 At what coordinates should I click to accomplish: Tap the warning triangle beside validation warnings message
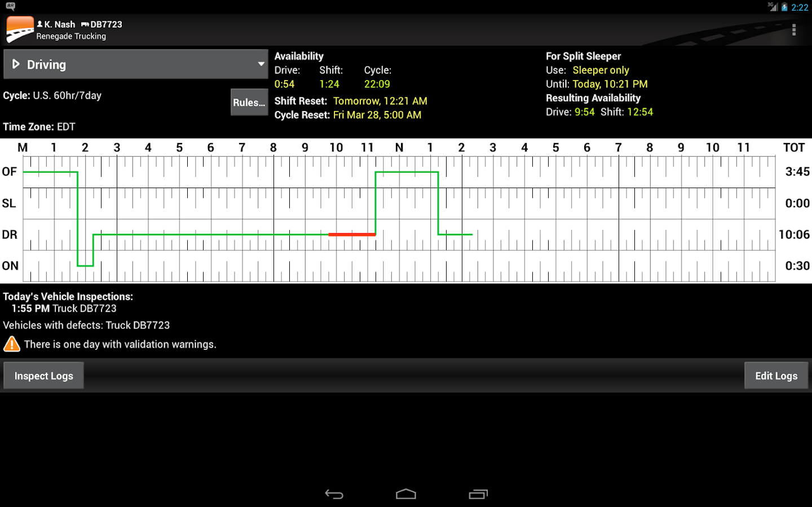click(x=11, y=343)
